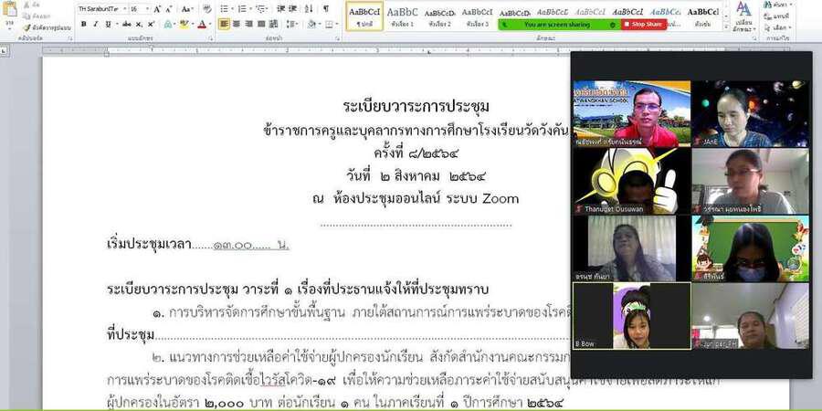Click the strikethrough icon
Viewport: 822px width, 411px height.
click(x=126, y=25)
